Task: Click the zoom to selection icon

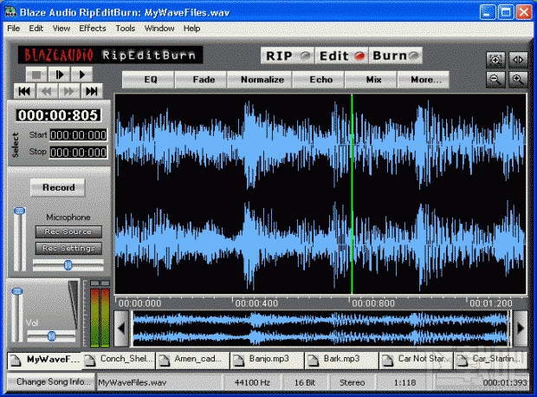Action: point(496,60)
